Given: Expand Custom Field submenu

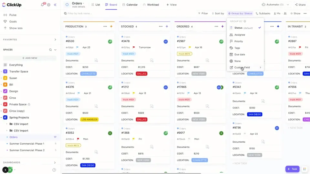Looking at the screenshot, I should (245, 67).
